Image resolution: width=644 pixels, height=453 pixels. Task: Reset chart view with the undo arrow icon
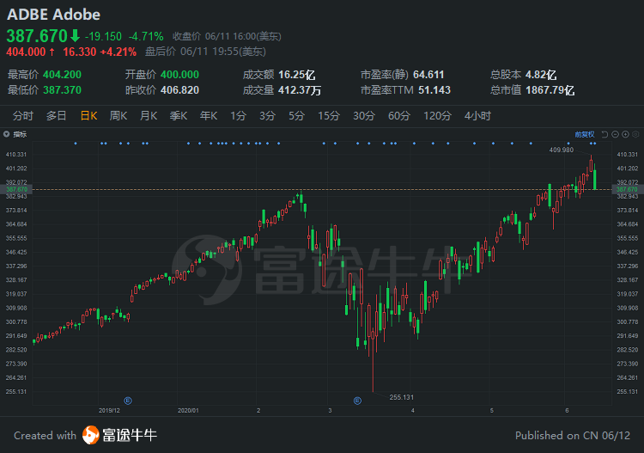pos(605,134)
